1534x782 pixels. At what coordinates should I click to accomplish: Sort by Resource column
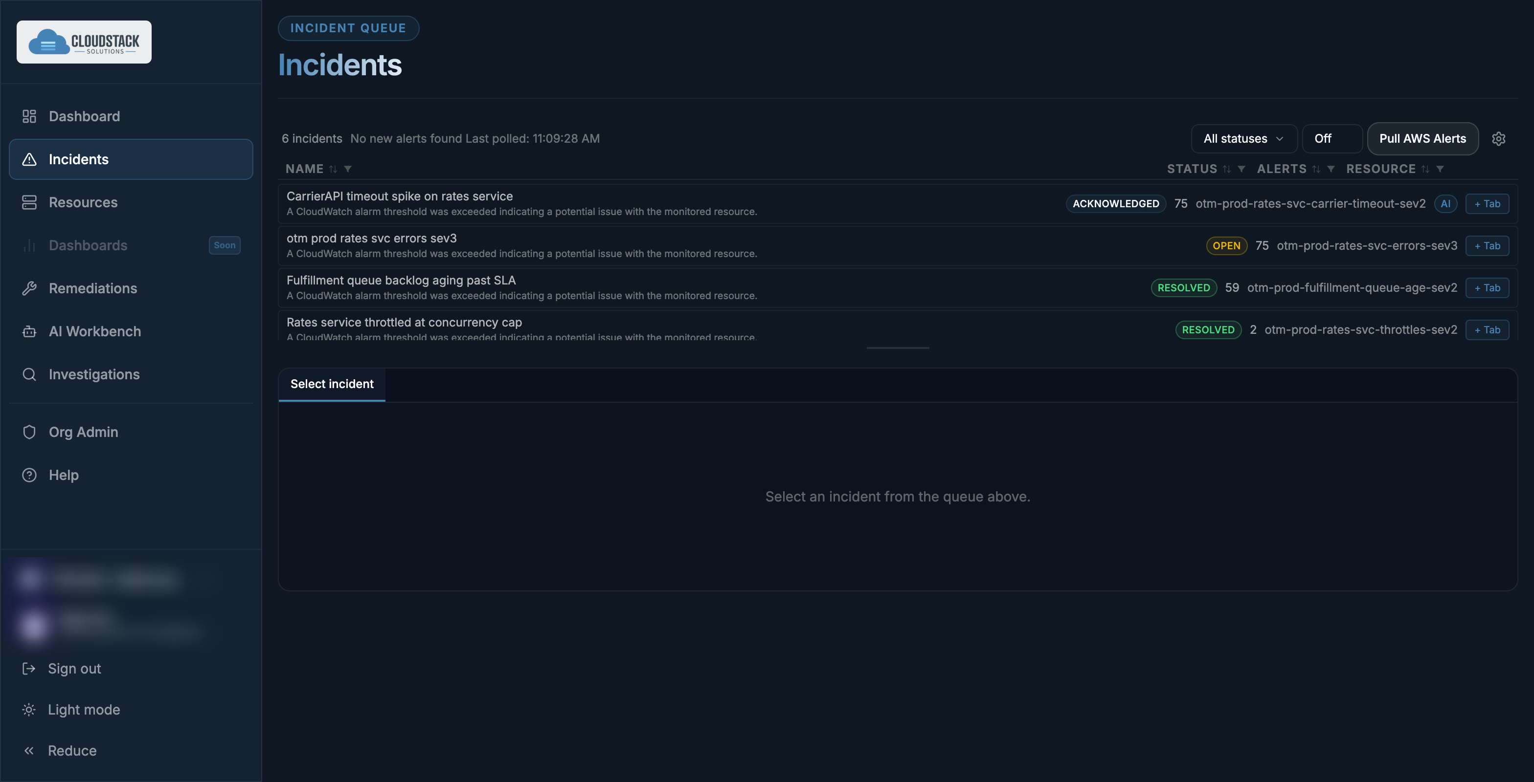pos(1425,169)
